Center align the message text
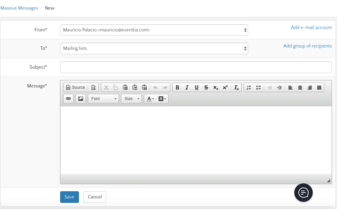Screen dimensions: 337x209 pos(300,87)
